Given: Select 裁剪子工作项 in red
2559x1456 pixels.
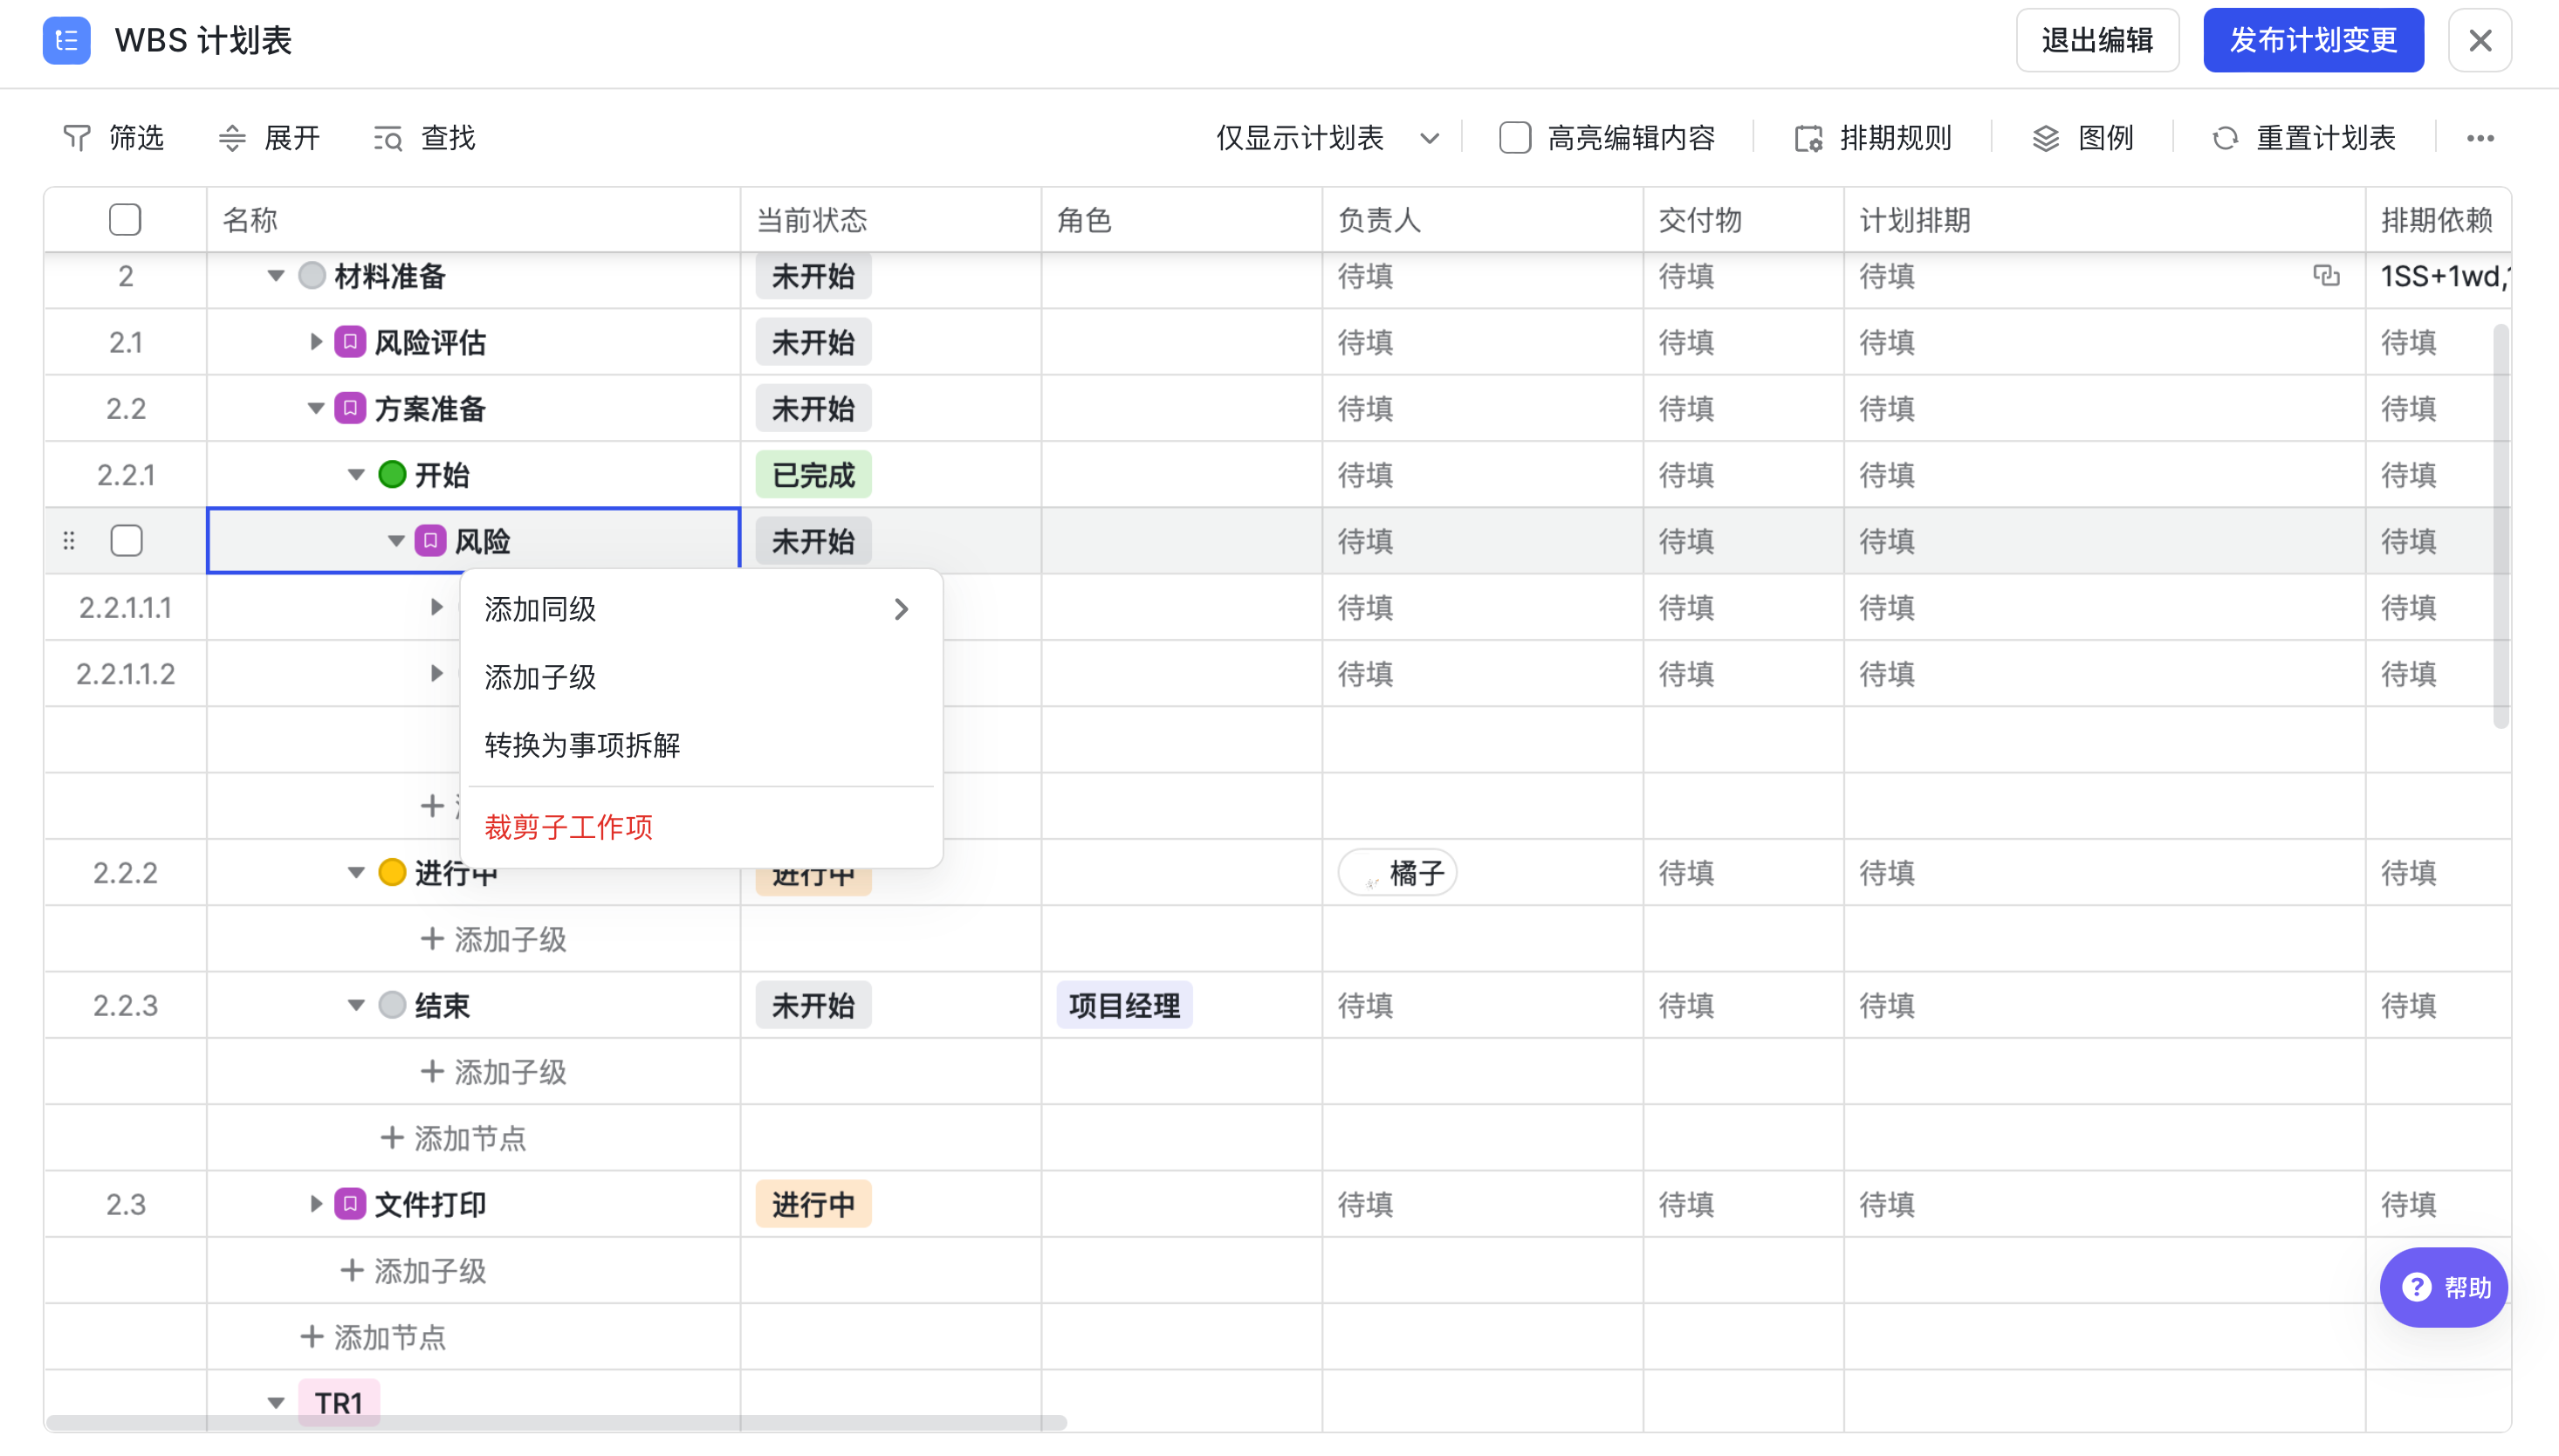Looking at the screenshot, I should tap(701, 827).
